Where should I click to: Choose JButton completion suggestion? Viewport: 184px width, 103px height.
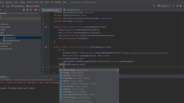point(89,76)
